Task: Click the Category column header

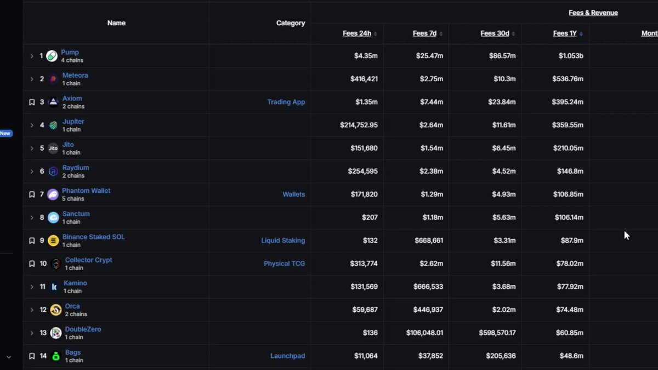Action: coord(291,23)
